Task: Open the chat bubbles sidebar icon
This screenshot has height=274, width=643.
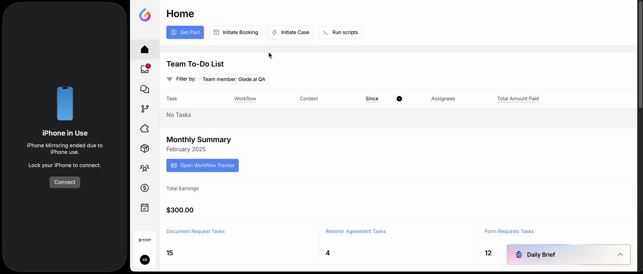Action: pos(144,89)
